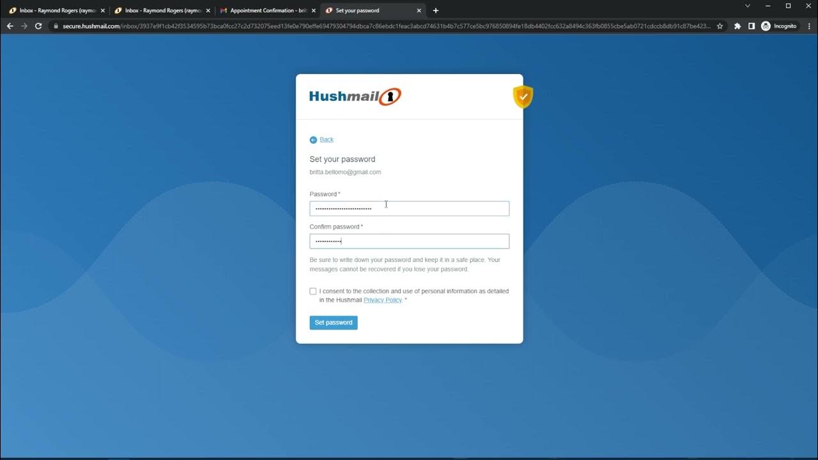Open Chrome three-dot menu

point(808,26)
